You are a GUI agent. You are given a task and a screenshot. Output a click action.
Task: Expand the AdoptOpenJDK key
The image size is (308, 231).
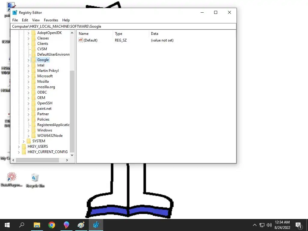tap(29, 33)
